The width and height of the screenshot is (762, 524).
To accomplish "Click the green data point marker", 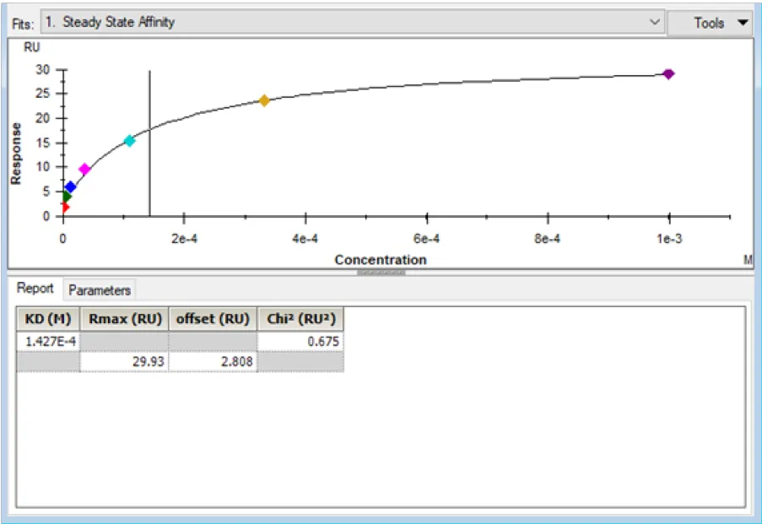I will [67, 197].
